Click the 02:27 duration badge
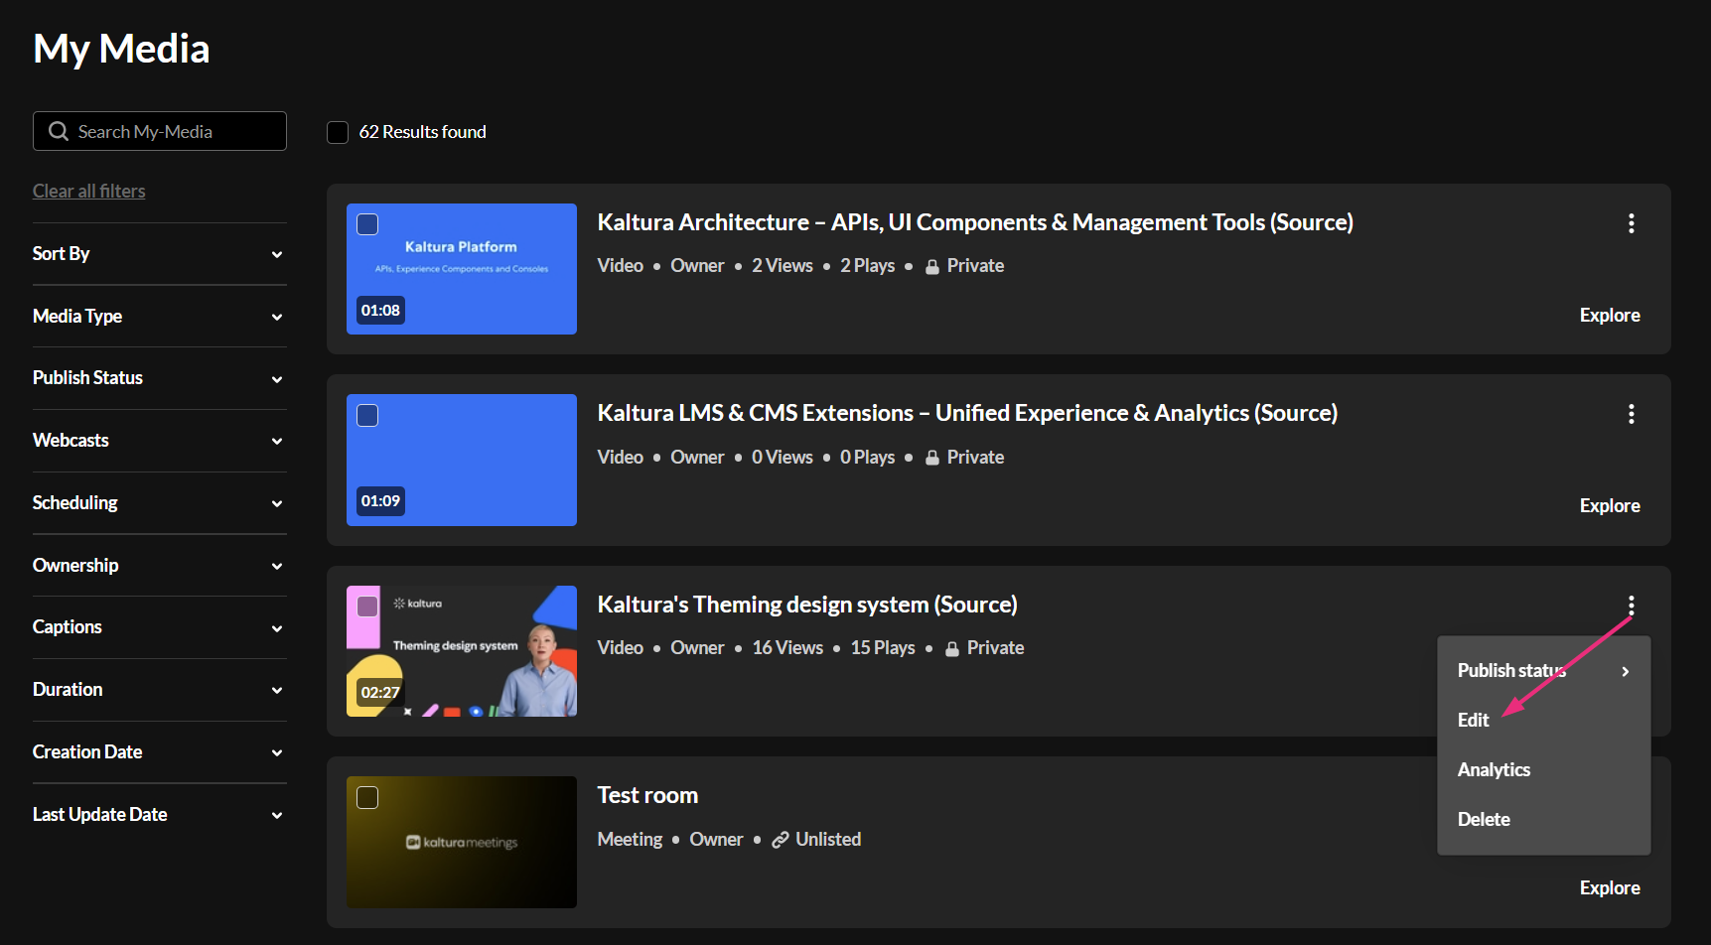 click(x=380, y=693)
